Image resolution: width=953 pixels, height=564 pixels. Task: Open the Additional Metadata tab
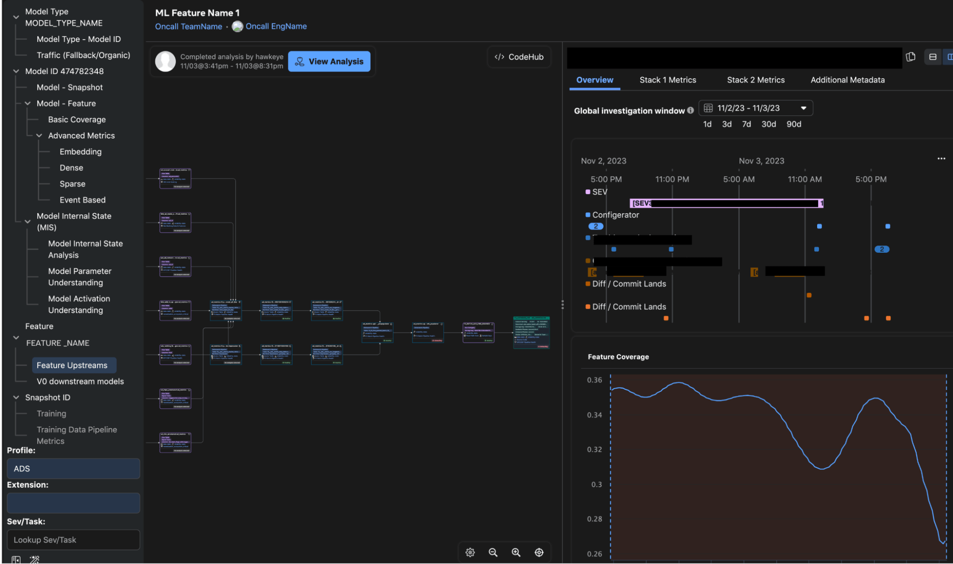[847, 80]
